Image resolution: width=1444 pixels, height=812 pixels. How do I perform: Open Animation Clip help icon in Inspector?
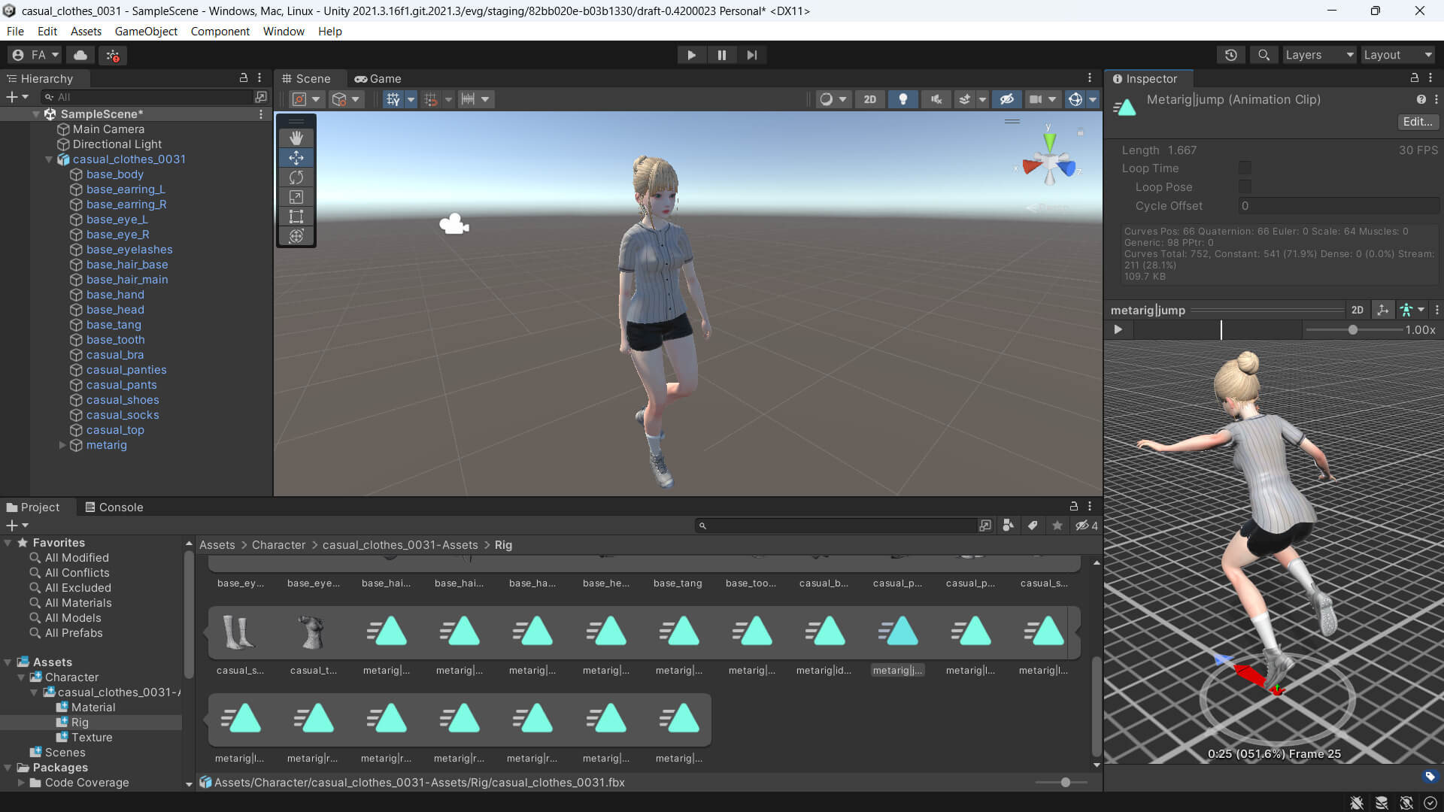(x=1421, y=99)
